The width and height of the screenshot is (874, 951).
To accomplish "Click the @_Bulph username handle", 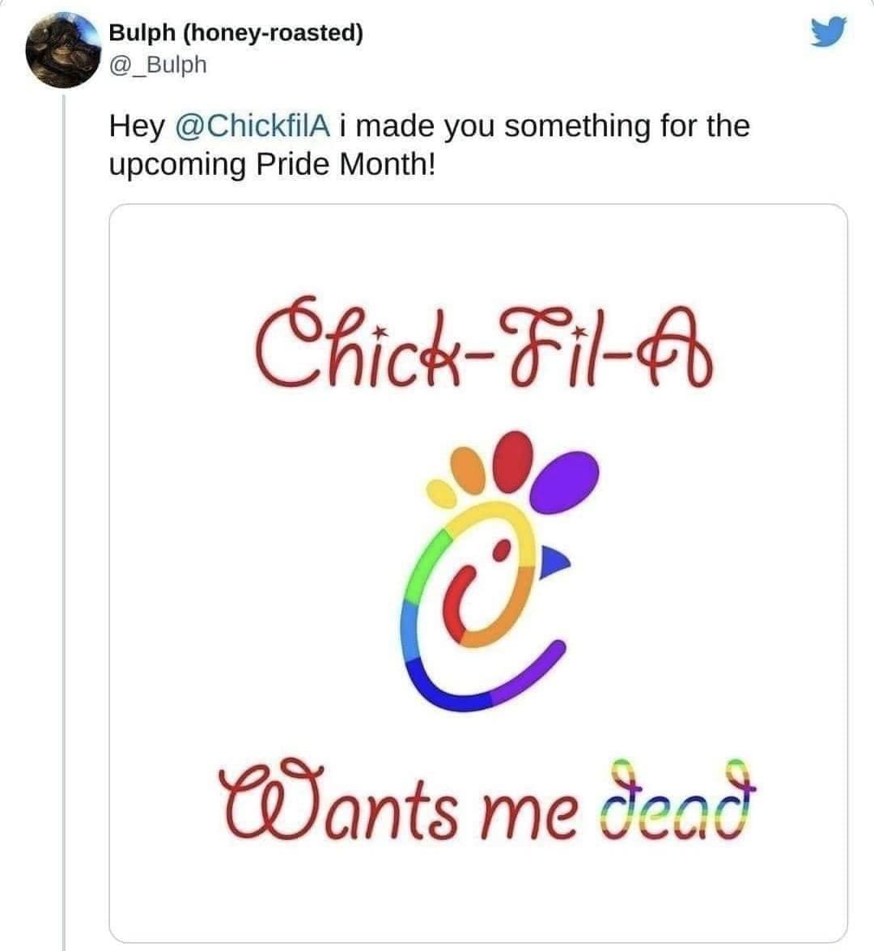I will tap(158, 65).
